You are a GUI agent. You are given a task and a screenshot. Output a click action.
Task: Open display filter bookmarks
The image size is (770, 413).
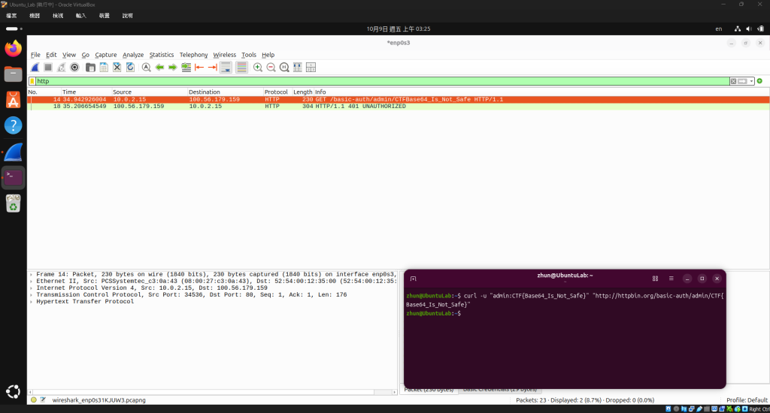tap(32, 81)
